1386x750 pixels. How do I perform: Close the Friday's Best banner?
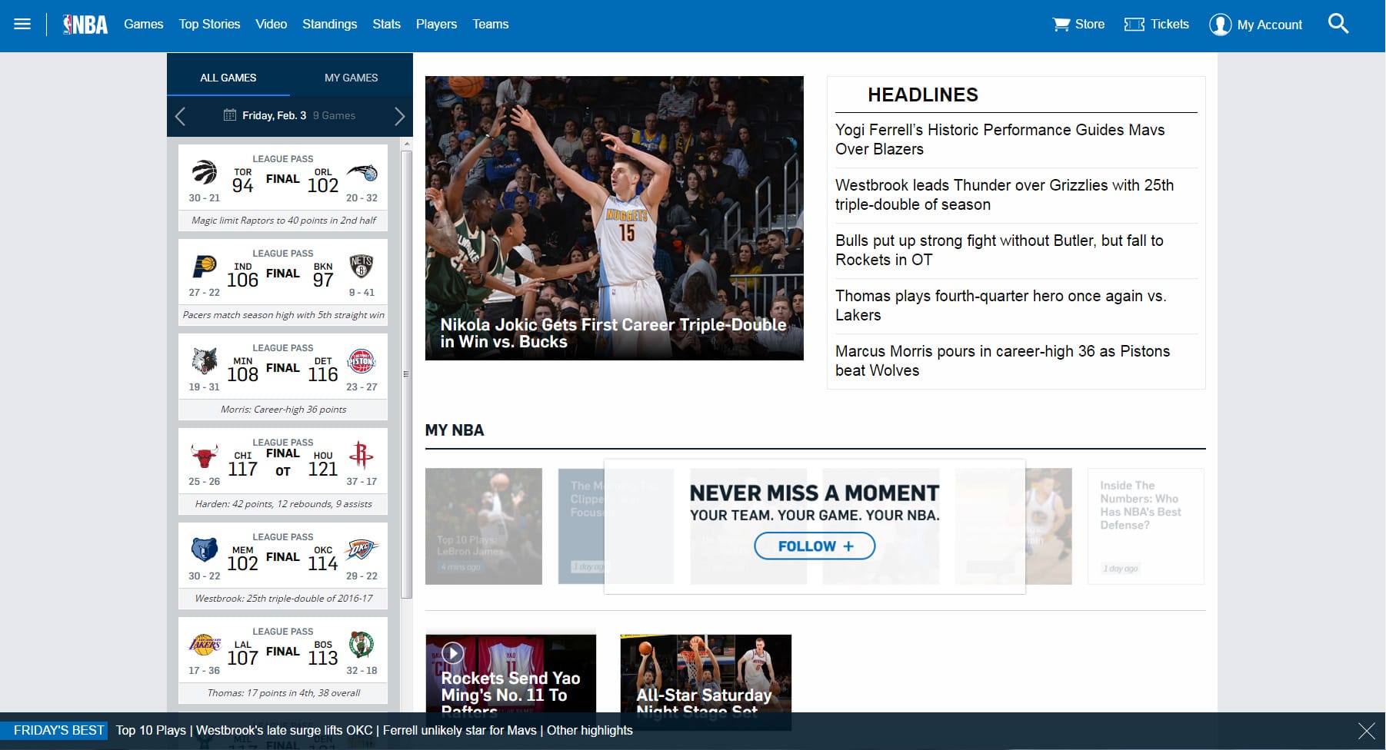tap(1367, 731)
